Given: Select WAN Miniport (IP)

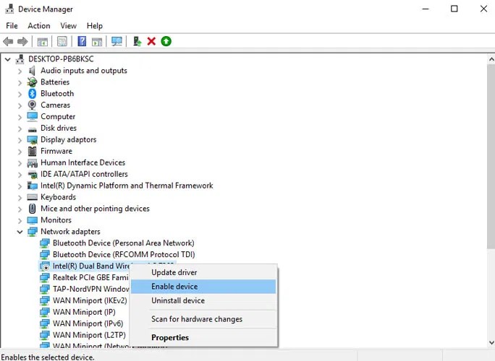Looking at the screenshot, I should (84, 312).
